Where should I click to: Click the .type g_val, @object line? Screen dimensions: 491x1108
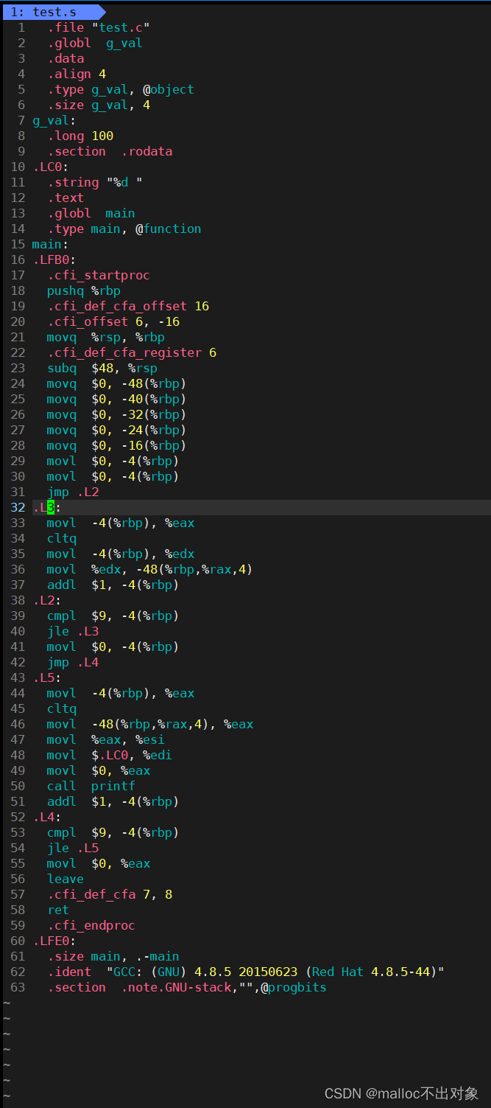121,89
